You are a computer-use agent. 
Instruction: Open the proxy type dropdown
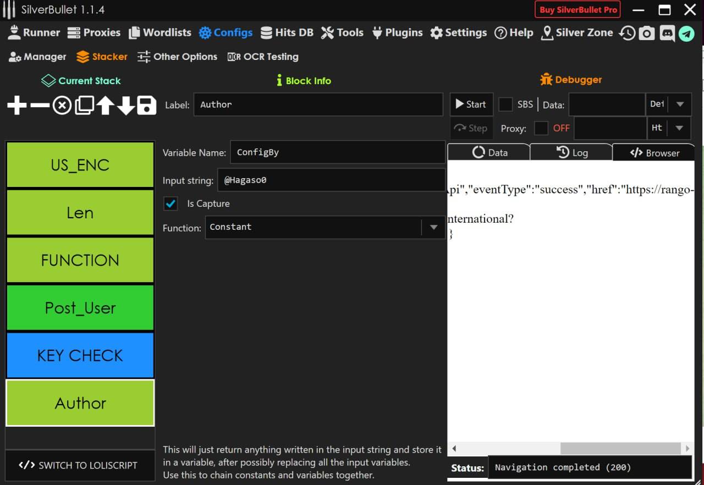(x=680, y=128)
